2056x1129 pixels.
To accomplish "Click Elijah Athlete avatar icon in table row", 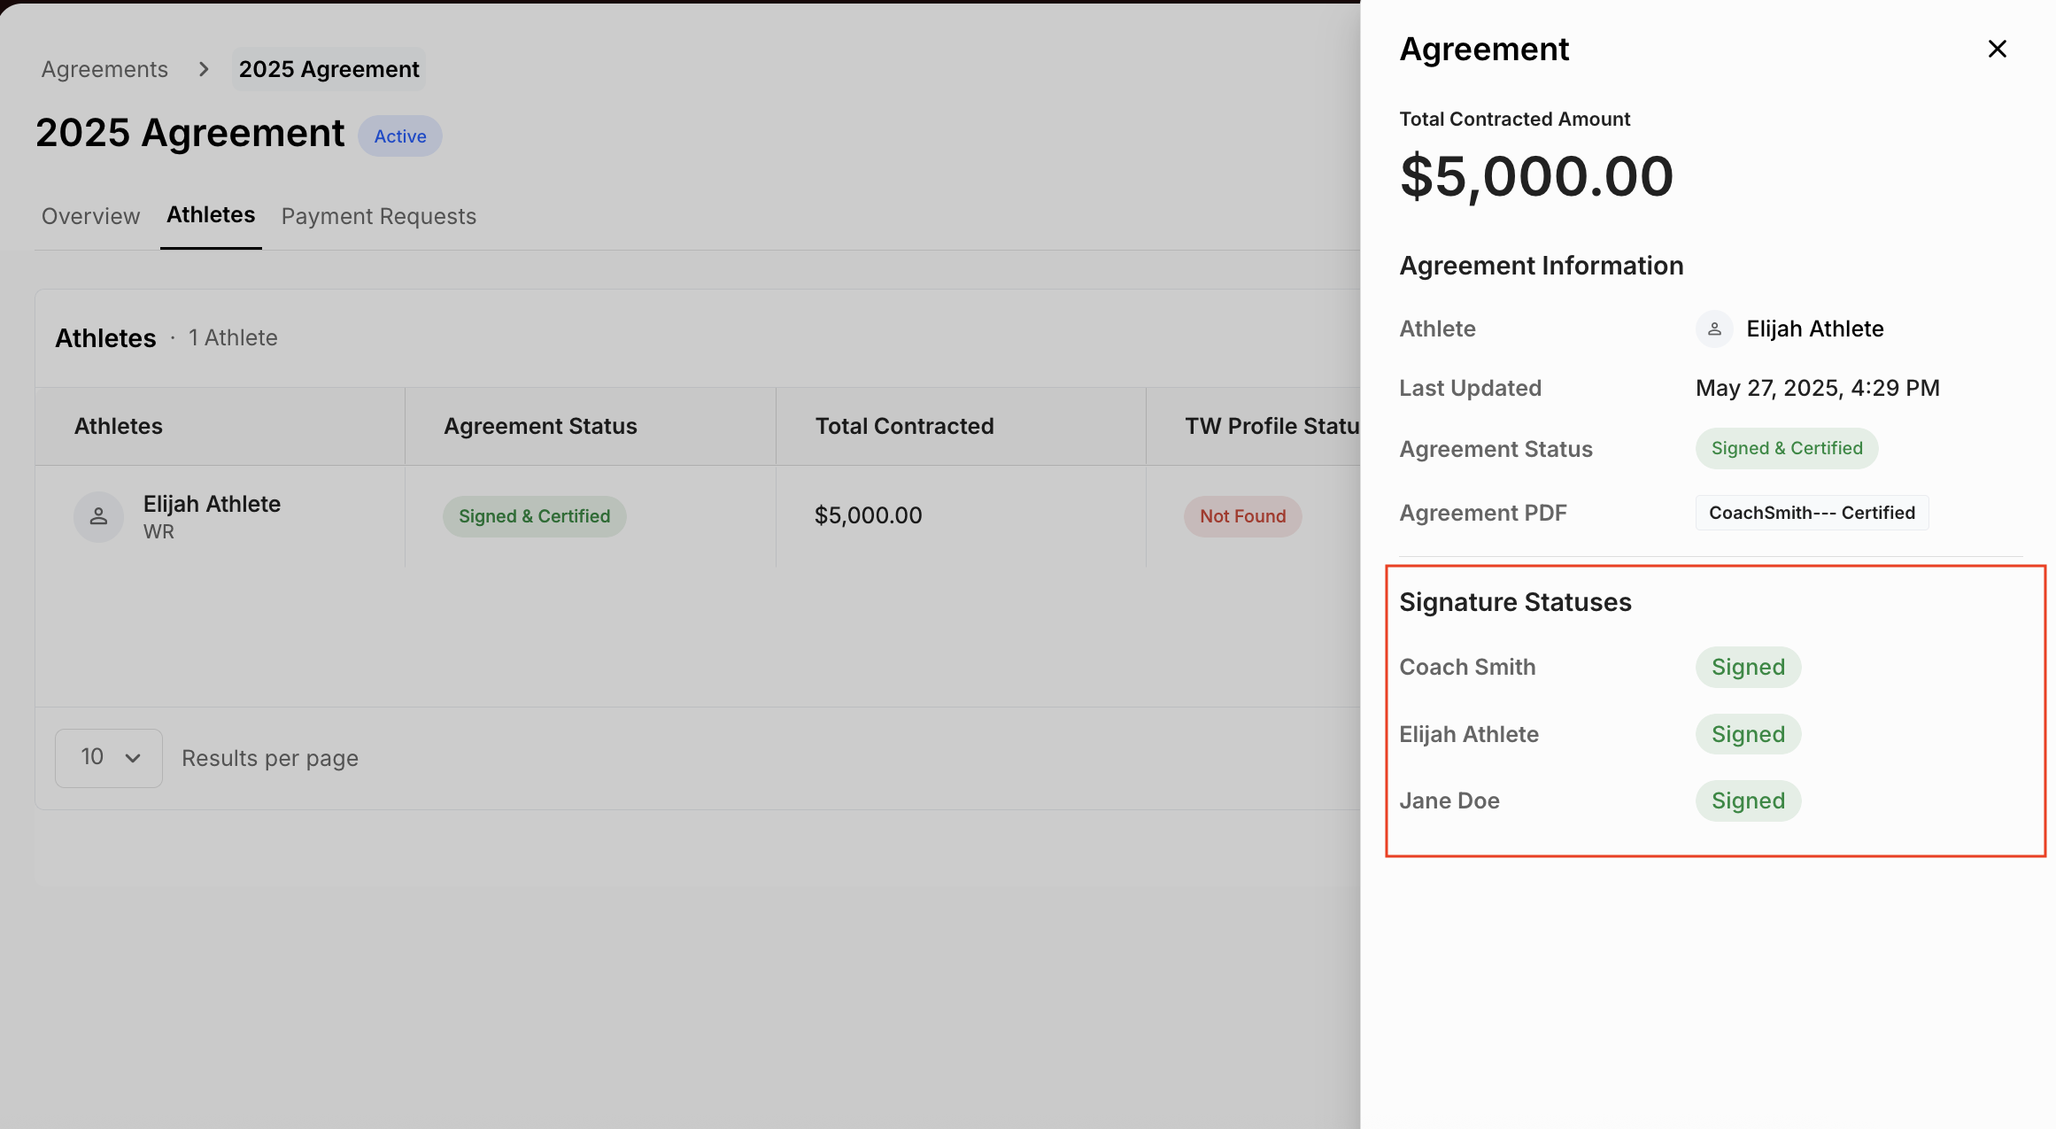I will [98, 516].
